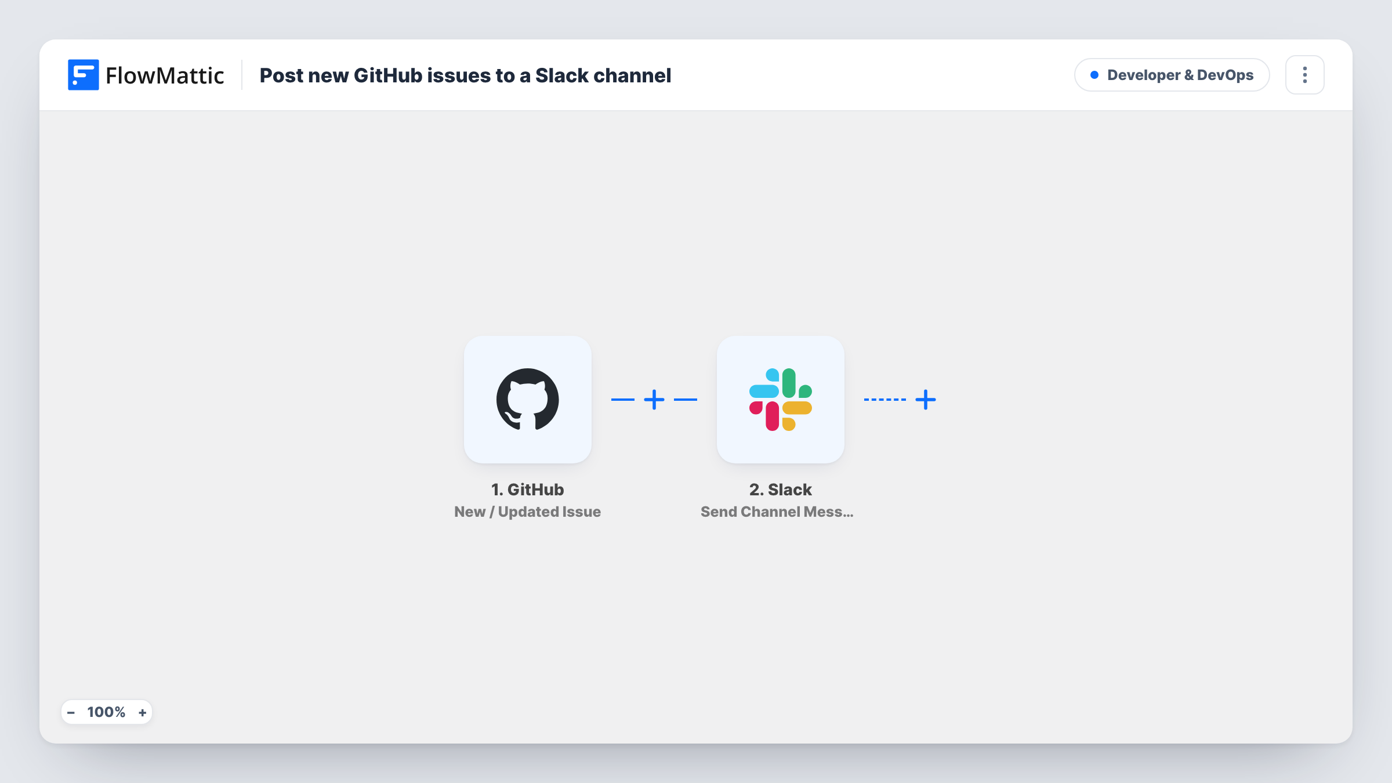Click the 100% zoom level value
1392x783 pixels.
[106, 712]
